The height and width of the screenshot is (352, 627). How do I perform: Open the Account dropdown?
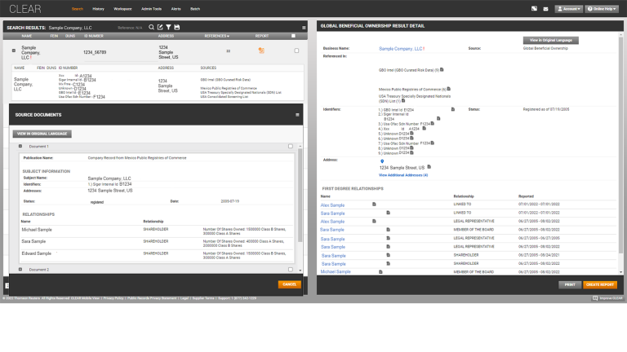[x=568, y=8]
